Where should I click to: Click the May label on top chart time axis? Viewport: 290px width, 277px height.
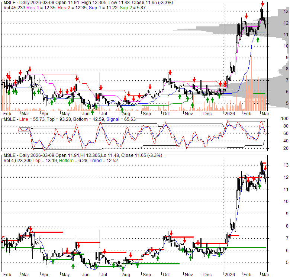[65, 114]
